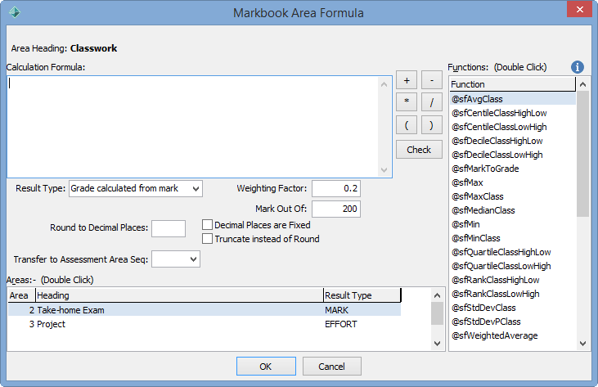
Task: Click the Weighting Factor field
Action: 336,188
